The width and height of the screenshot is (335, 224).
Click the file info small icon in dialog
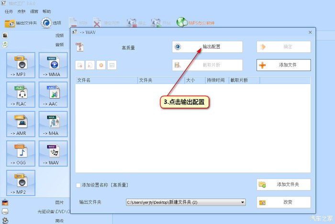click(112, 65)
